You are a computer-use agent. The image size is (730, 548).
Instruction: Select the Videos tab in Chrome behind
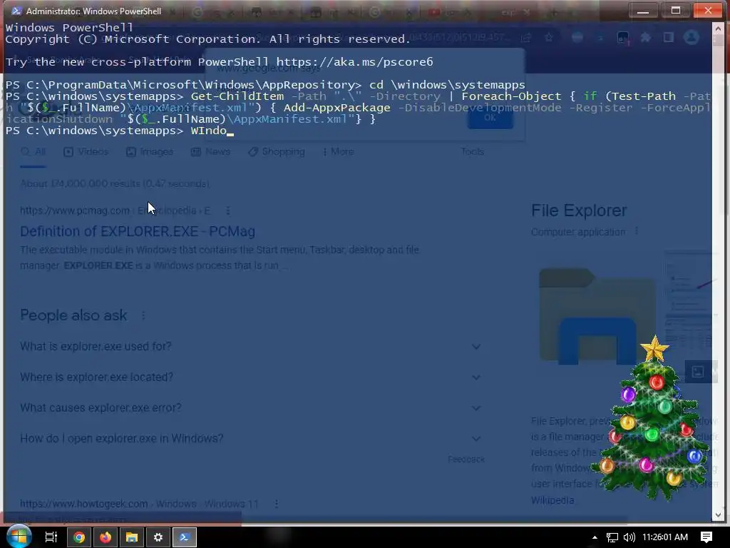(86, 151)
